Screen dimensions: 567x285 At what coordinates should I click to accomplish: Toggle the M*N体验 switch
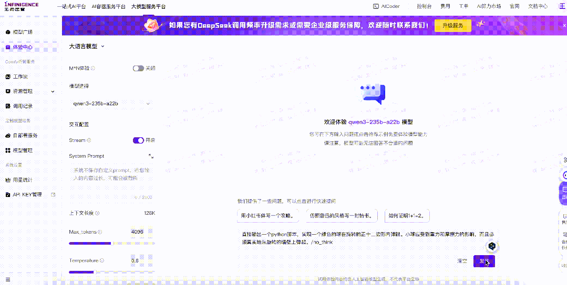tap(139, 68)
